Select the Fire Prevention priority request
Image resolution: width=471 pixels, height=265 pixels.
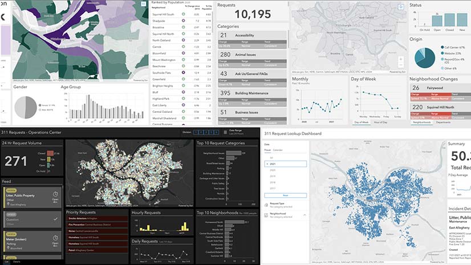tap(97, 225)
